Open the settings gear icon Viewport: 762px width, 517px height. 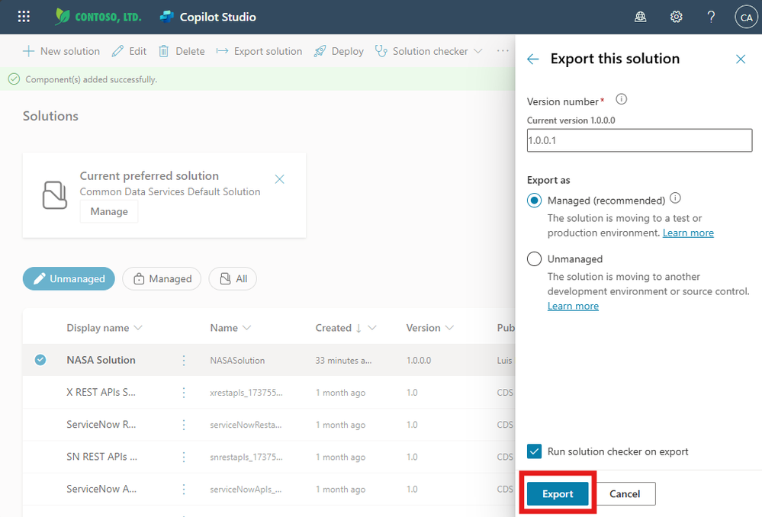click(676, 17)
